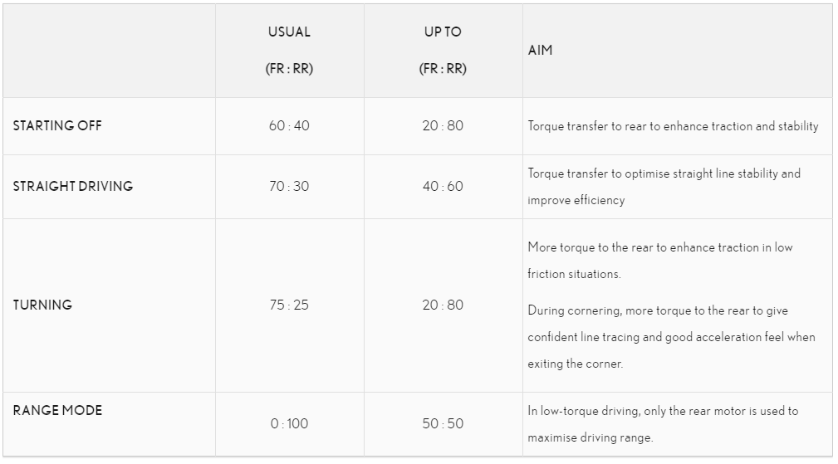Image resolution: width=838 pixels, height=464 pixels.
Task: Click the 70 : 30 usual value
Action: (x=289, y=186)
